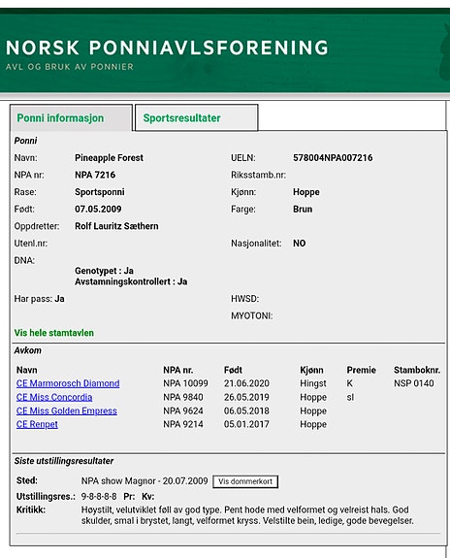
Task: Click the Har pass: Ja text
Action: pos(39,299)
